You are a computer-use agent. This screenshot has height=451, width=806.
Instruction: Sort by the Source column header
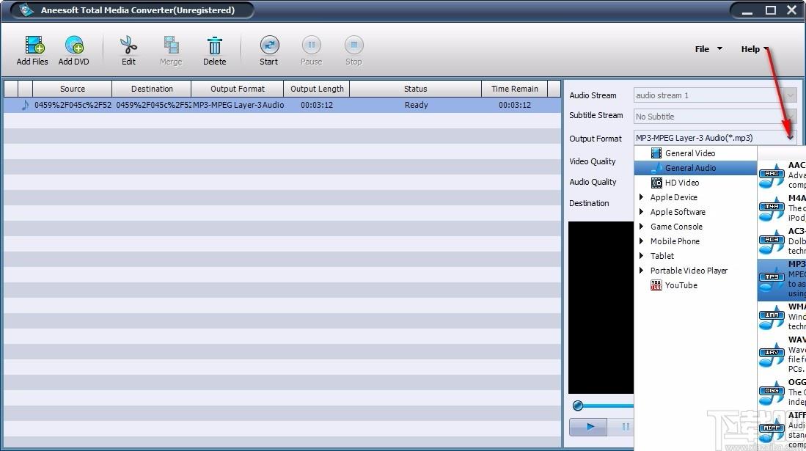coord(73,89)
